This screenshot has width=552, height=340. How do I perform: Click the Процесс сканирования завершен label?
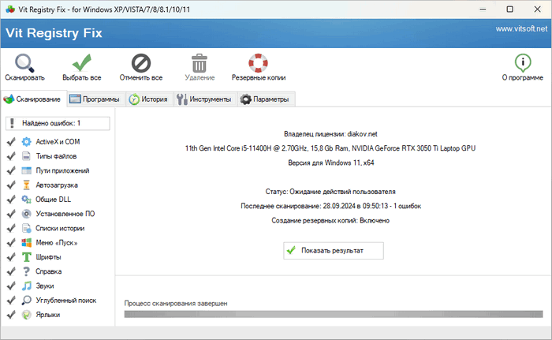[176, 304]
